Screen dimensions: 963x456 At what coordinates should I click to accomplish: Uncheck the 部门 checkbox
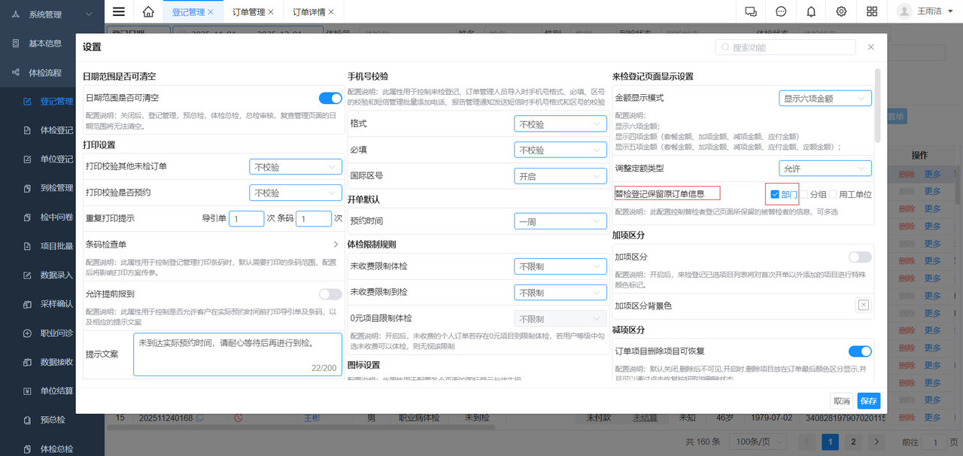pyautogui.click(x=775, y=194)
